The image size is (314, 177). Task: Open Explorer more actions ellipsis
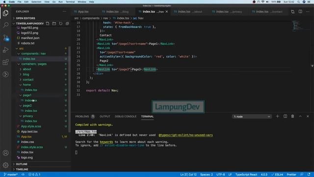64,11
